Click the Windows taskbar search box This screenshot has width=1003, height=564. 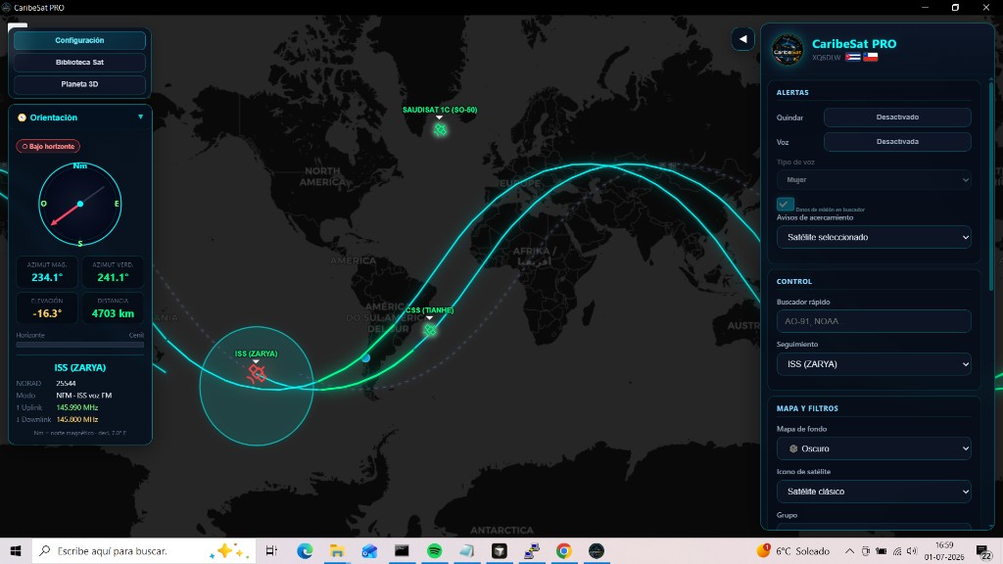pos(144,551)
